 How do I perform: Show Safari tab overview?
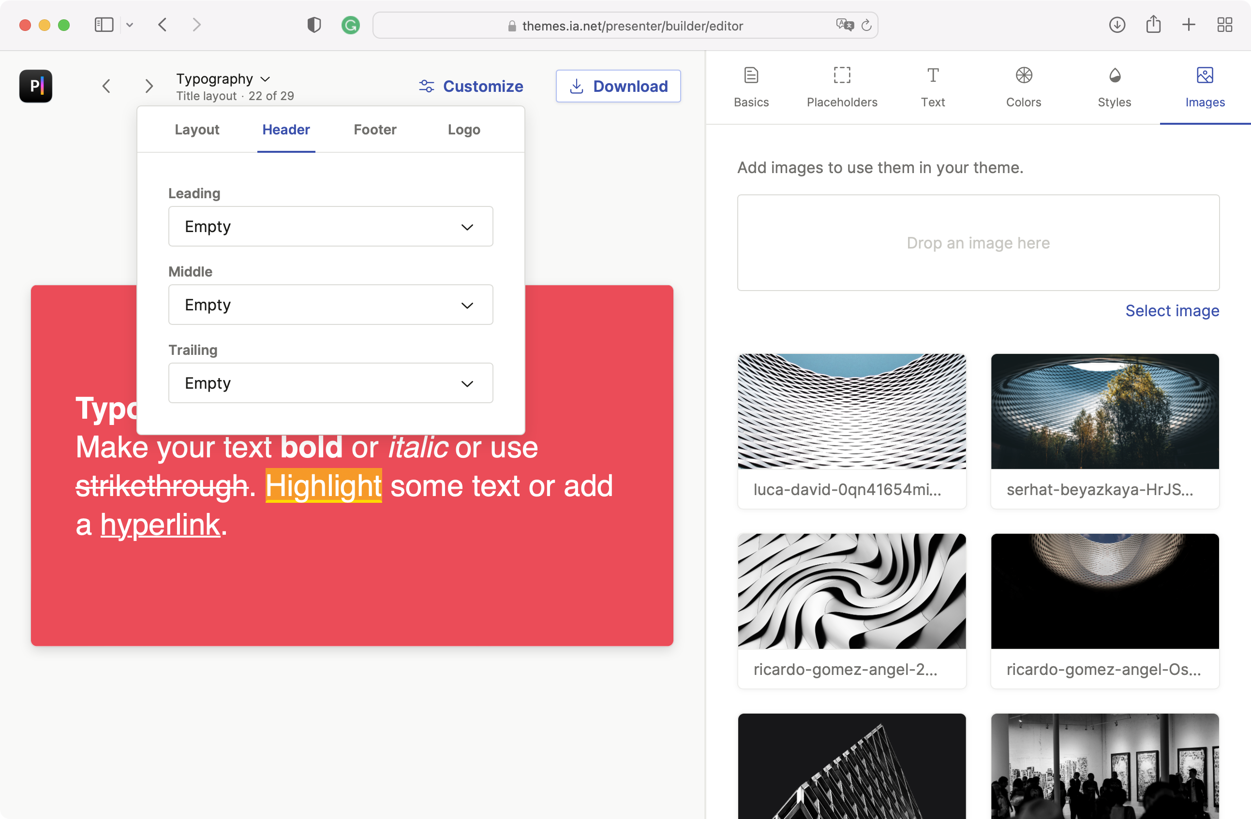pos(1225,25)
